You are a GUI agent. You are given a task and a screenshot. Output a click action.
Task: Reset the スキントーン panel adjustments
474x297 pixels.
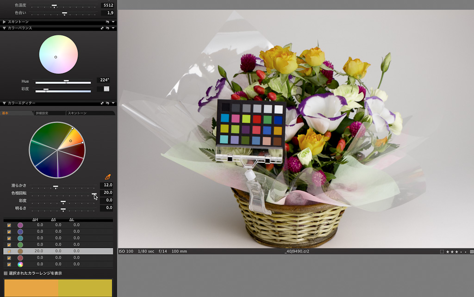pos(108,22)
